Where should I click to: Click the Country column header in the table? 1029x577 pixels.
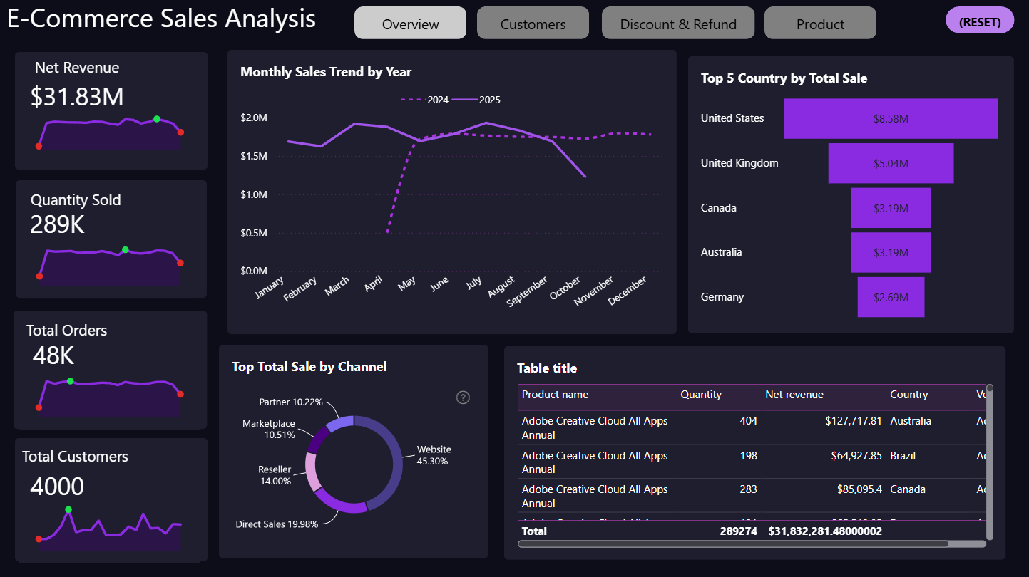[x=908, y=395]
